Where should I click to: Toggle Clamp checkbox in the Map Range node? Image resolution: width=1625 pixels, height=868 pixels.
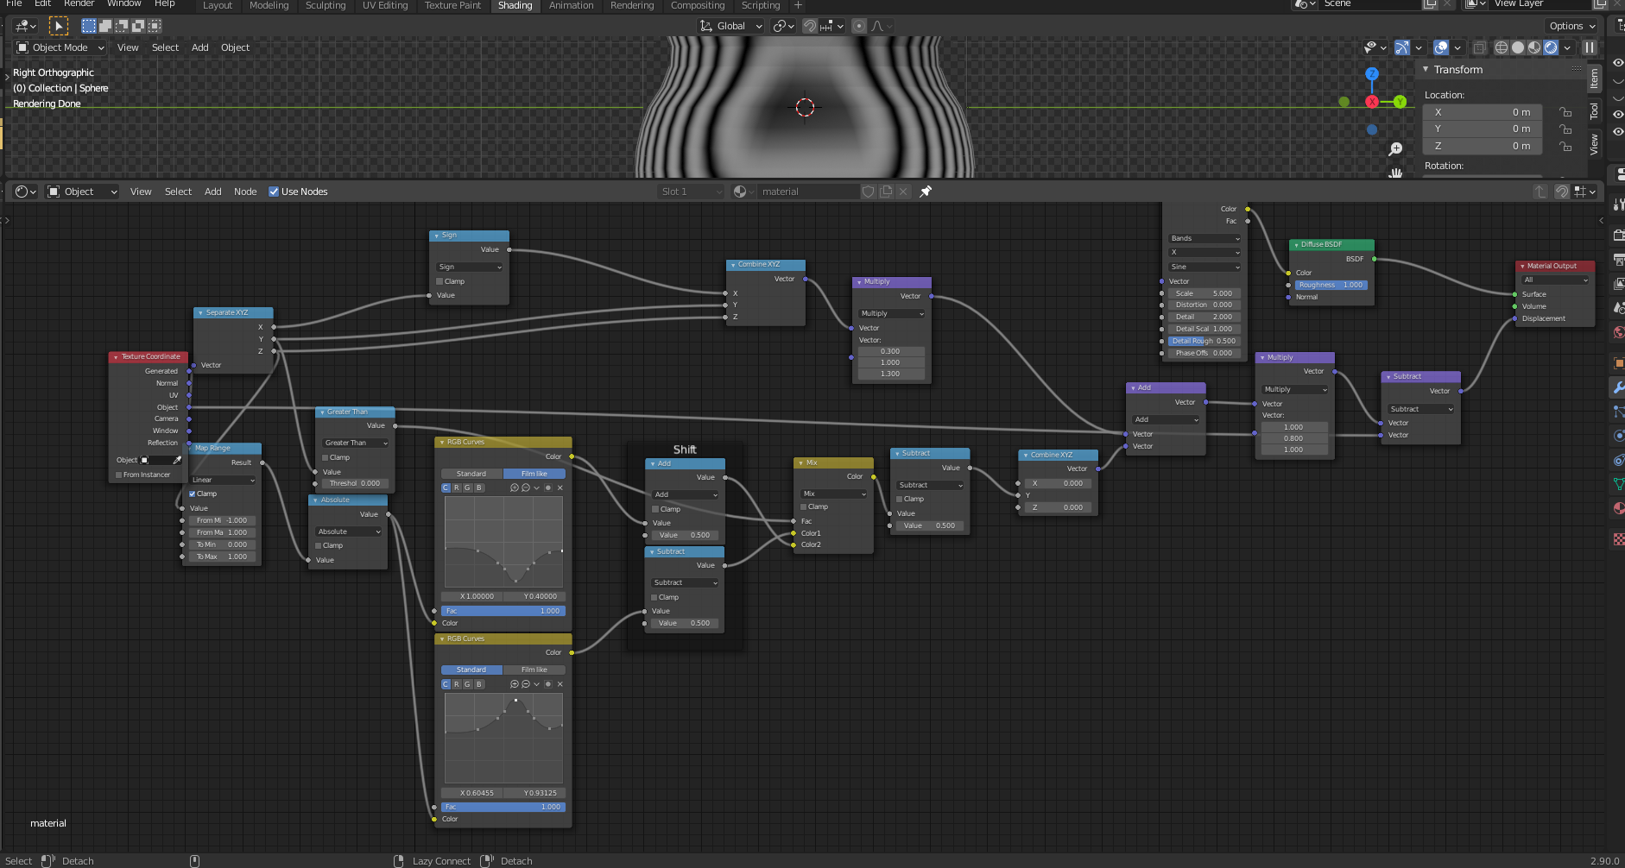pyautogui.click(x=193, y=494)
